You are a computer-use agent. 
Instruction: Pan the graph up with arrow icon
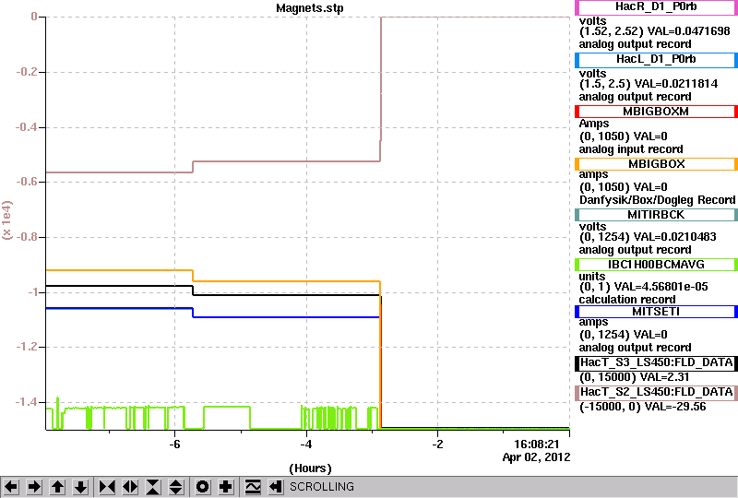pyautogui.click(x=57, y=487)
